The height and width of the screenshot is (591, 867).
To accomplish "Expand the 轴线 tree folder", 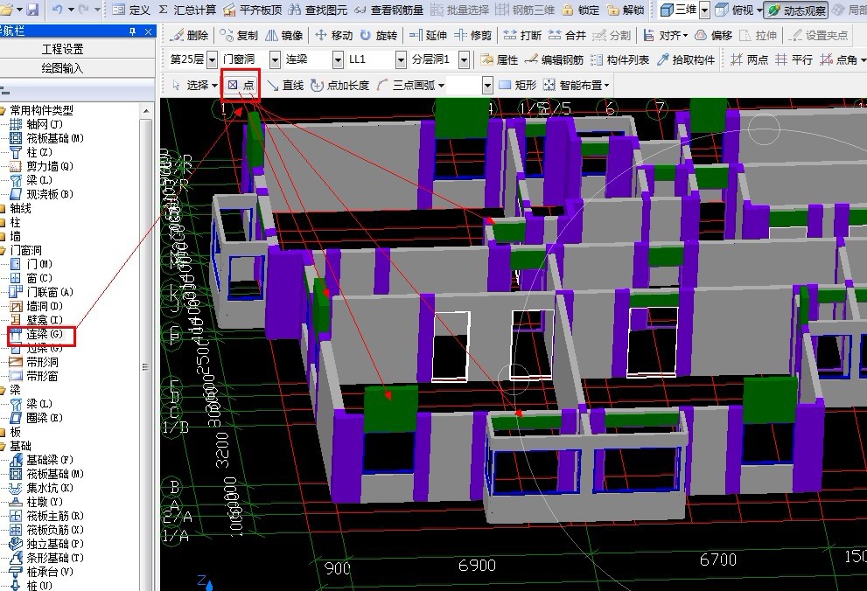I will (3, 208).
